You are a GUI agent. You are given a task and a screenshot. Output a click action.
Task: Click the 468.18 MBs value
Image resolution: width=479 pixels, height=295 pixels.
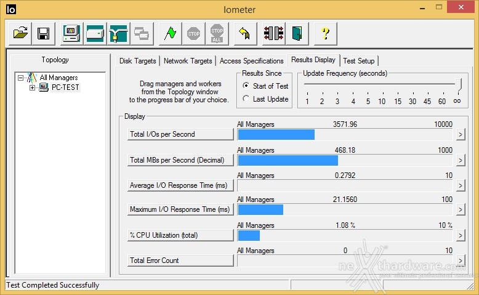[x=345, y=150]
